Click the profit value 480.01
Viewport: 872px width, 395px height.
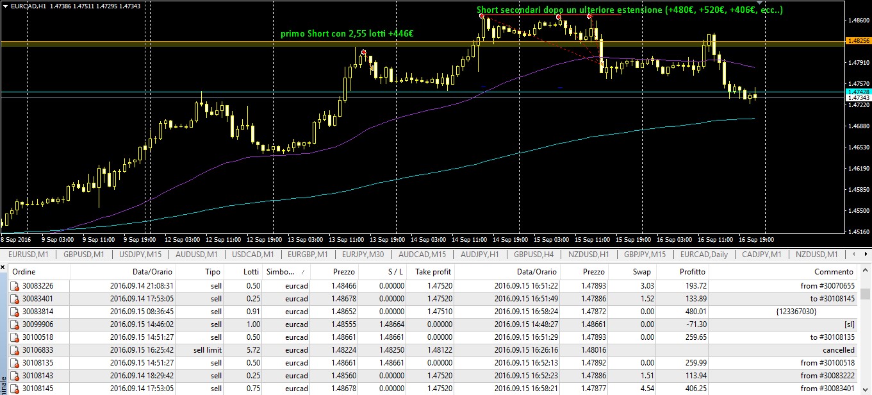[x=693, y=311]
